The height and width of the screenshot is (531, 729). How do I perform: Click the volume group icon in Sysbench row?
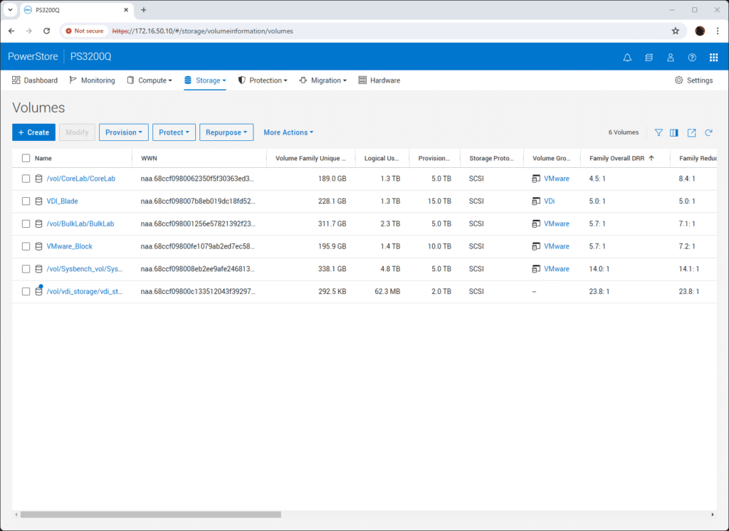(x=536, y=269)
